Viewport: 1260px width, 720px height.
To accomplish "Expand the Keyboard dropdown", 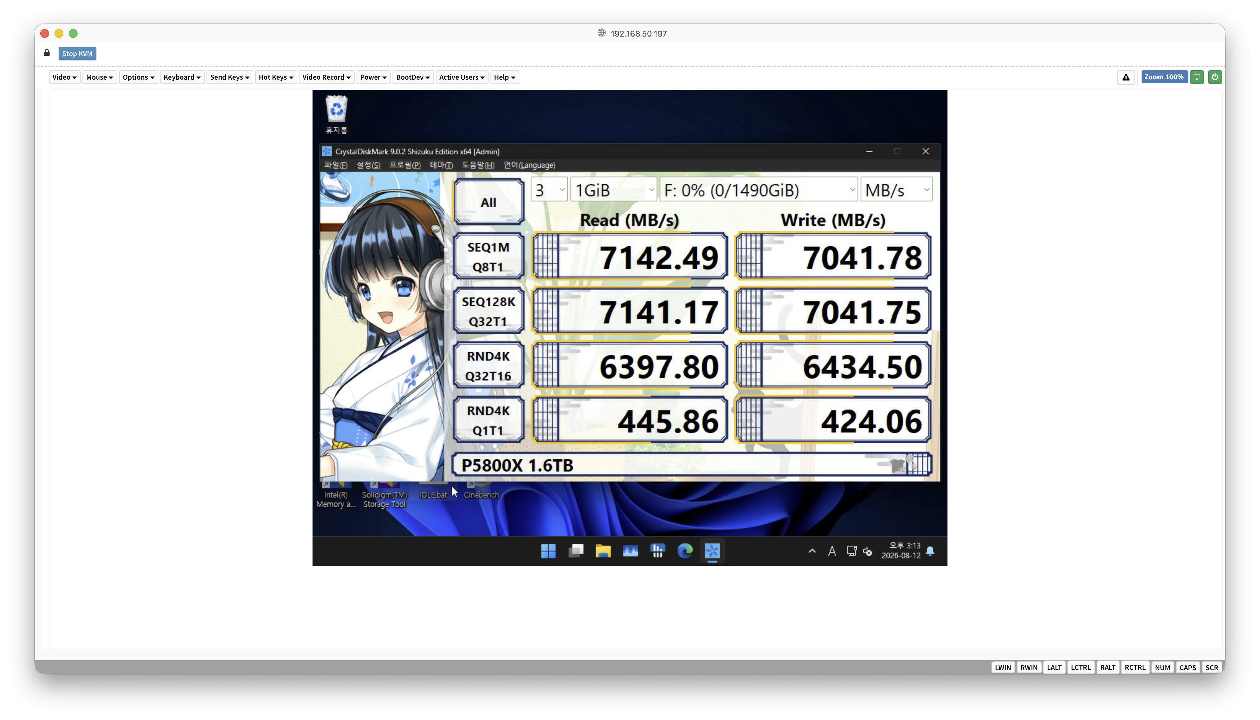I will 182,77.
